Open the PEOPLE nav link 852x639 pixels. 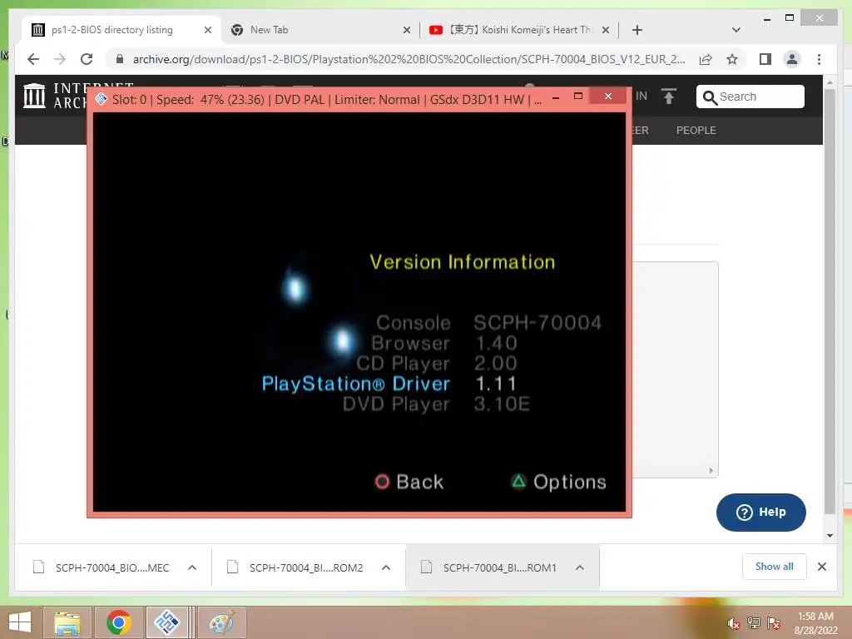point(696,131)
